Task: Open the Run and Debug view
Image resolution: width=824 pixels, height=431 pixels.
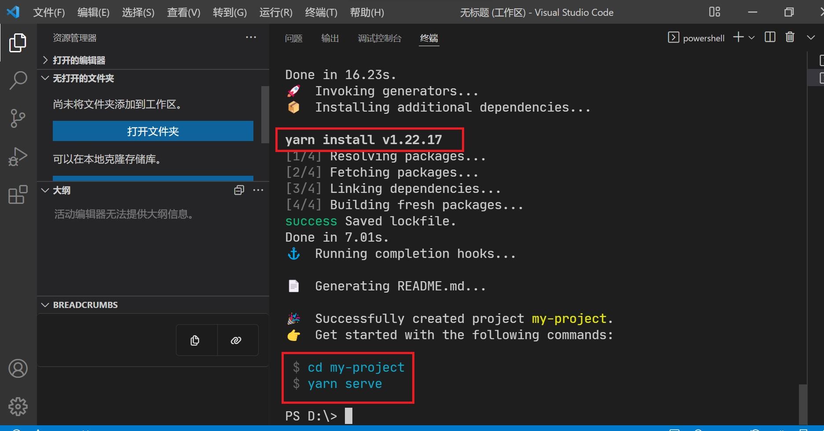Action: pos(18,156)
